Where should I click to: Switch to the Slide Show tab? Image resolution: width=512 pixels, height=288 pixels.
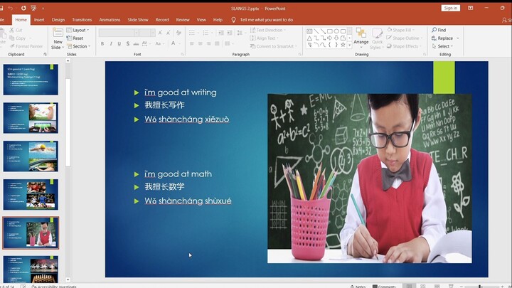[138, 20]
